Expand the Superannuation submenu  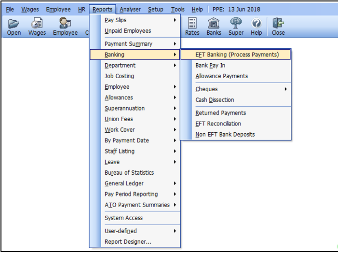(135, 108)
